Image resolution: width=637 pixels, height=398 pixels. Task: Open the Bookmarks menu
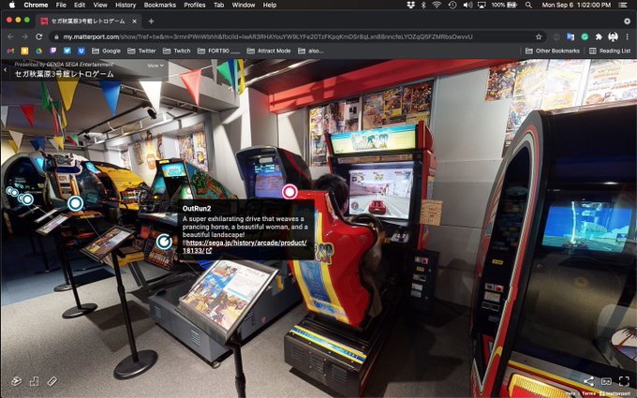point(159,5)
